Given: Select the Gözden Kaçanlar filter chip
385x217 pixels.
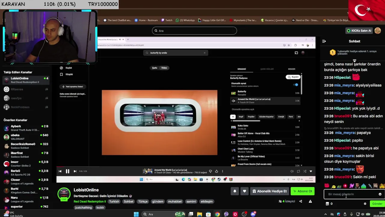Looking at the screenshot, I should pyautogui.click(x=266, y=117).
